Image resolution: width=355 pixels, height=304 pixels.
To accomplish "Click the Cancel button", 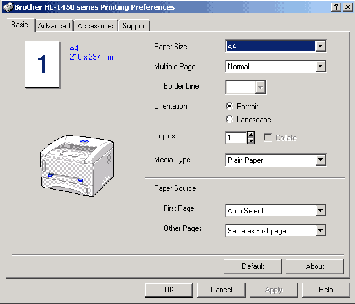I will coord(221,290).
